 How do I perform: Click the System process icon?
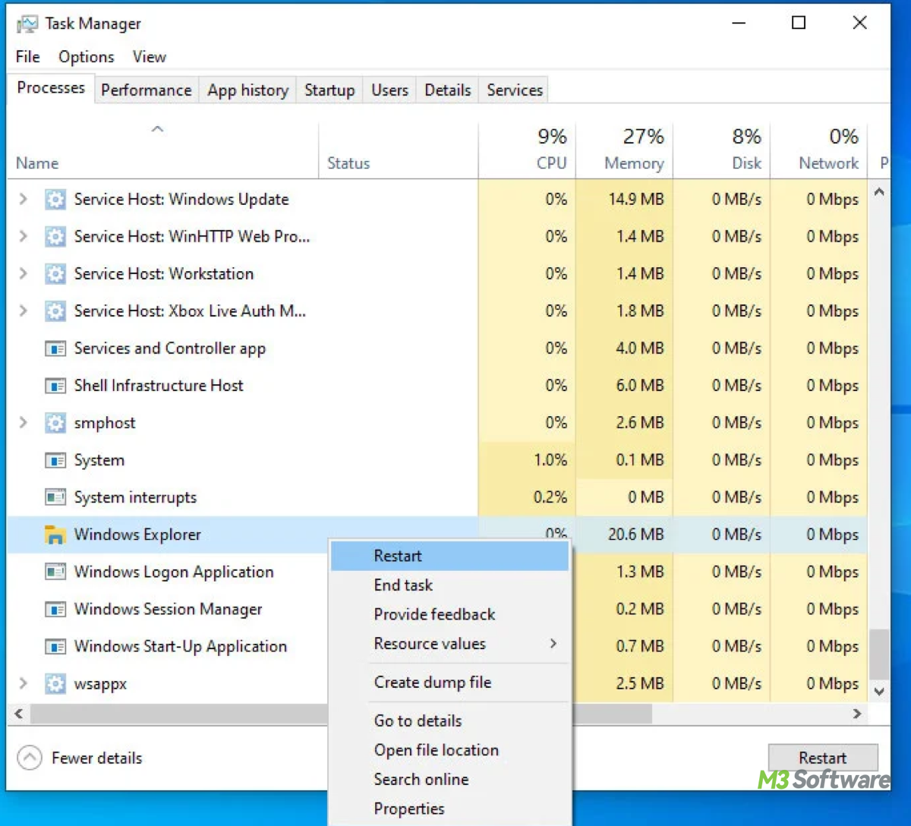55,460
